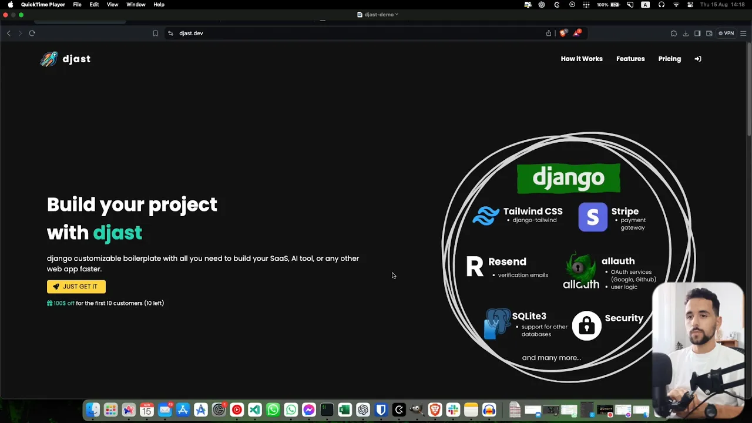The height and width of the screenshot is (423, 752).
Task: Open the View menu
Action: tap(112, 5)
